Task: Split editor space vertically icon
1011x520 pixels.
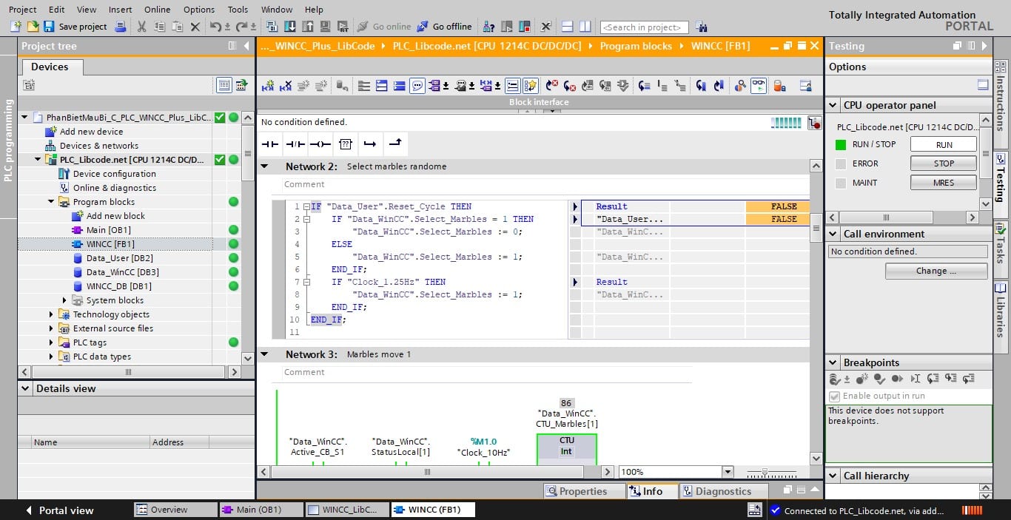Action: point(585,27)
